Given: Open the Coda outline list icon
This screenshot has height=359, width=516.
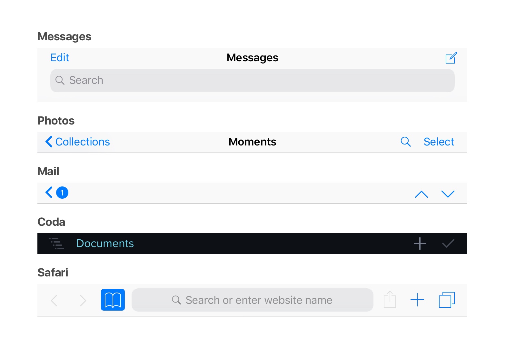Looking at the screenshot, I should coord(56,244).
